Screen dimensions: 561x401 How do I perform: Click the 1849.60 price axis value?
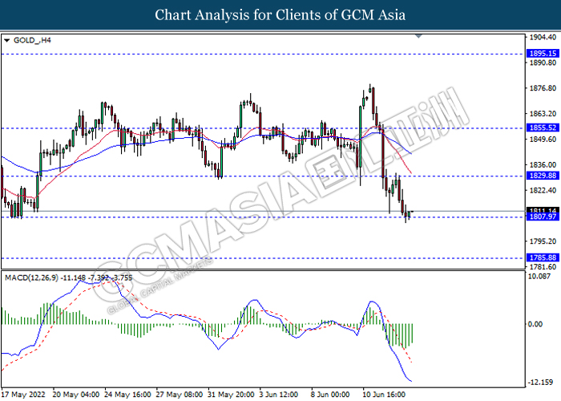pyautogui.click(x=543, y=140)
